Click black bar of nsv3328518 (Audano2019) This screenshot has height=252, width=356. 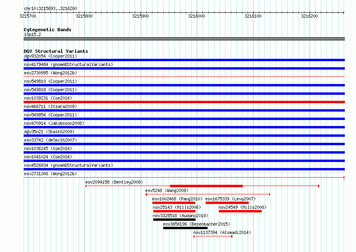click(174, 220)
